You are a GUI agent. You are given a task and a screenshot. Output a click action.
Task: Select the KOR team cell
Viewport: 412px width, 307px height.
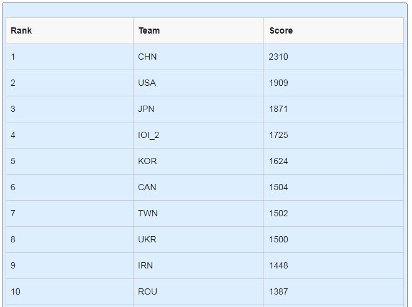click(x=198, y=161)
